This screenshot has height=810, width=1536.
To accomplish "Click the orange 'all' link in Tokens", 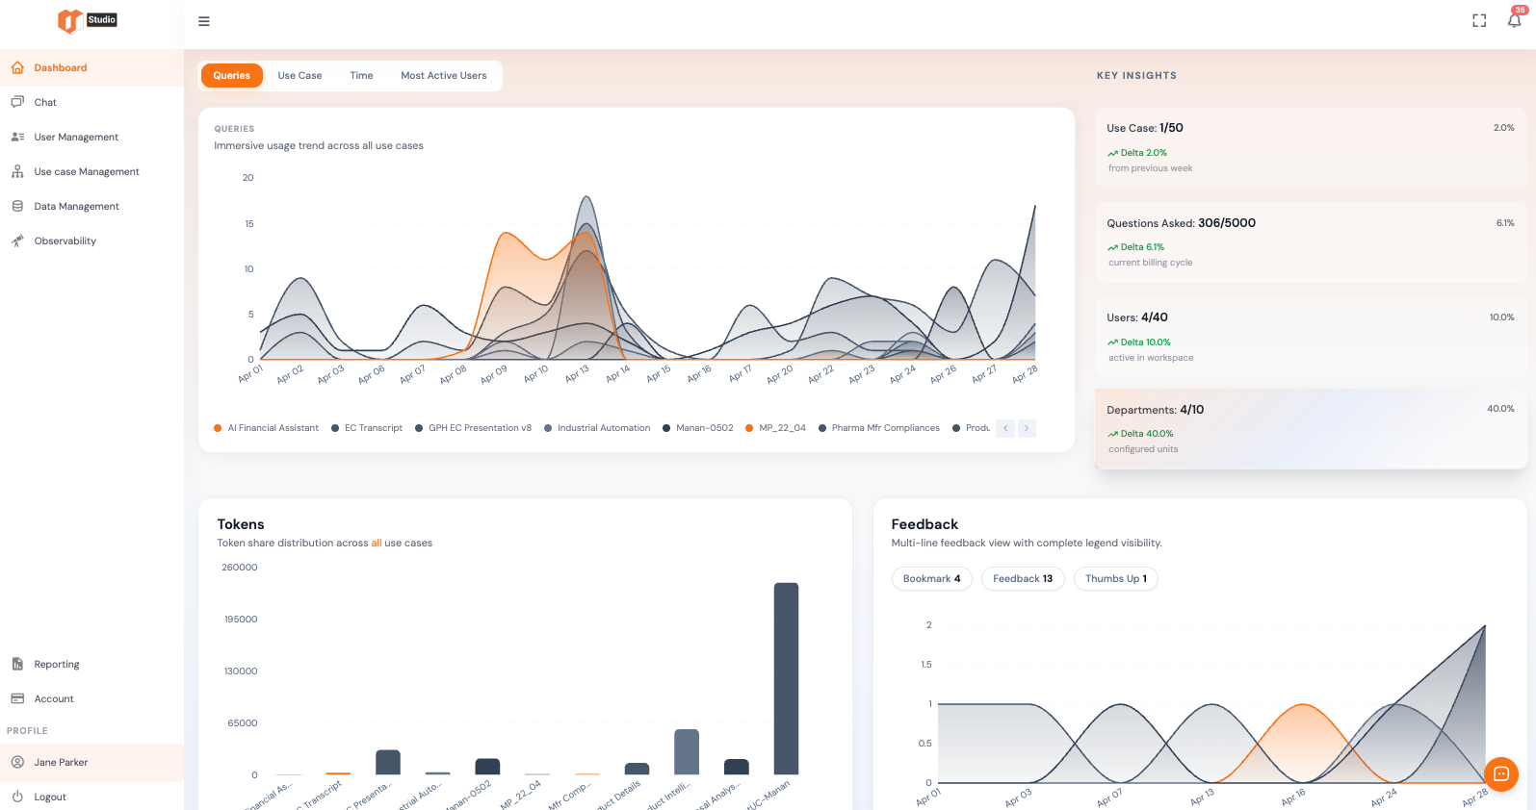I will [x=377, y=543].
